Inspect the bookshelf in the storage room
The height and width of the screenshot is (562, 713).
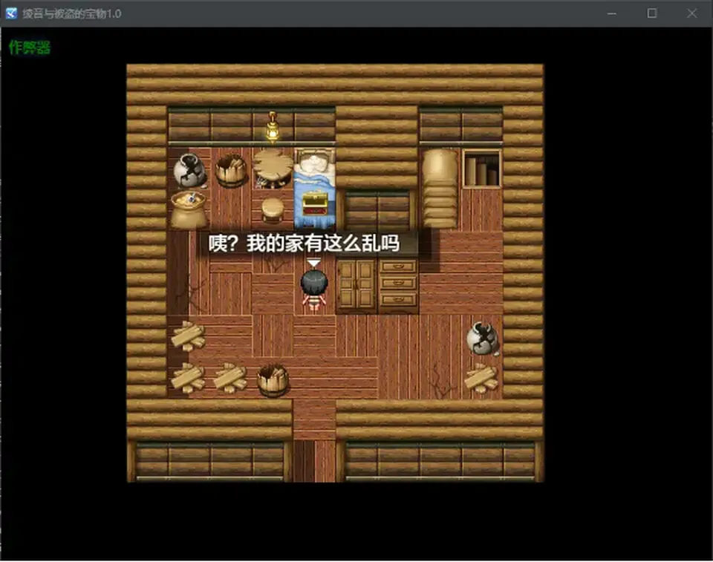481,169
